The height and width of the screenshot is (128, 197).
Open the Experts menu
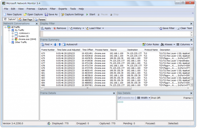(63, 9)
